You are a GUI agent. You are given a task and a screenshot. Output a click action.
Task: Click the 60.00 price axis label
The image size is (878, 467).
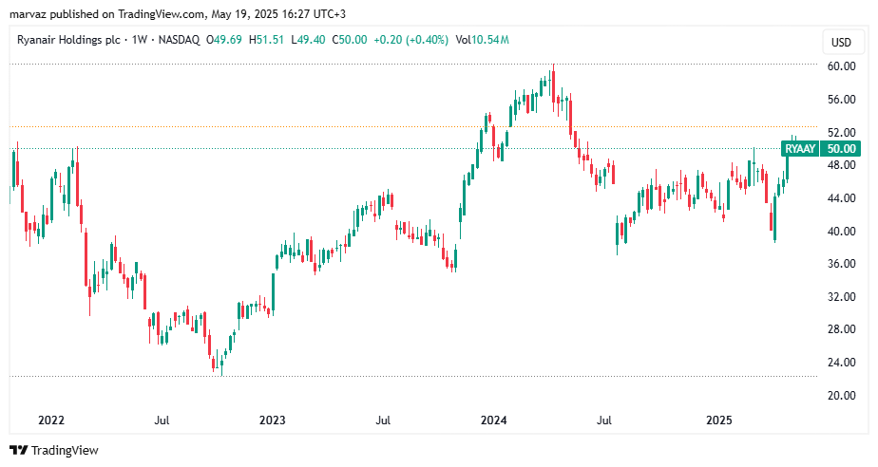(842, 66)
